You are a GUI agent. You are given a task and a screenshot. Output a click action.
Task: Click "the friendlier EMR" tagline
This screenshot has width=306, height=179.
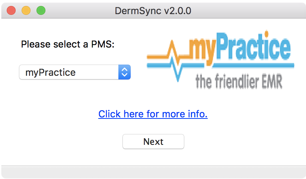tap(238, 82)
